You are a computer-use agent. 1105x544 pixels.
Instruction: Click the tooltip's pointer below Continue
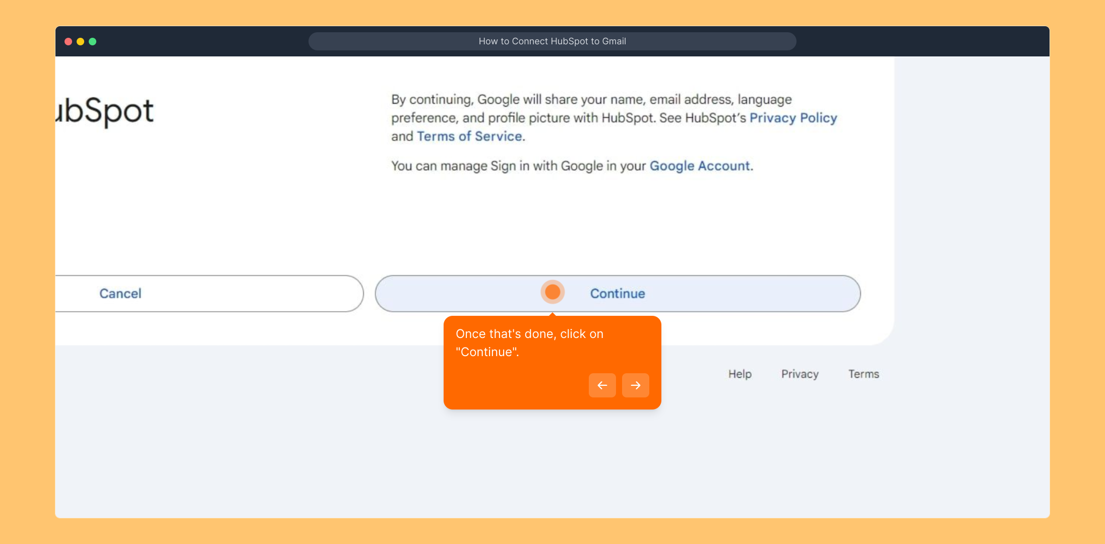[552, 314]
